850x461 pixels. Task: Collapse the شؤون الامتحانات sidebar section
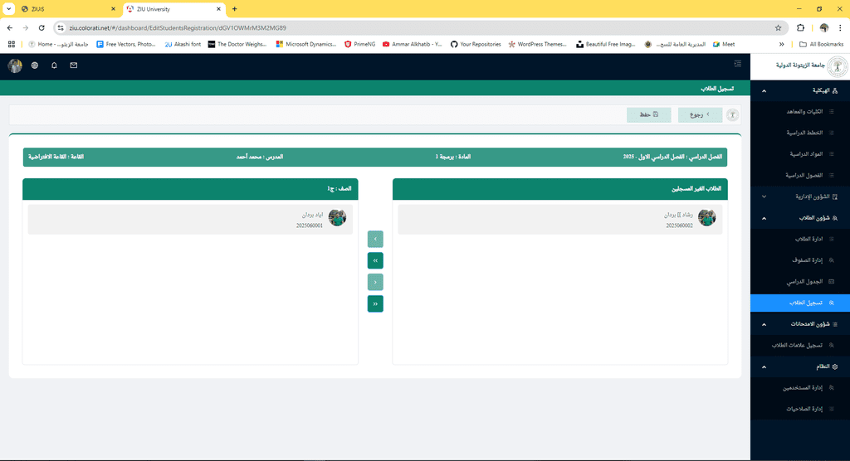click(x=800, y=324)
